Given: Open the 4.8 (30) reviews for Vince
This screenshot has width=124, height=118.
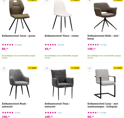Looking at the screenshot, I should click(x=61, y=45).
